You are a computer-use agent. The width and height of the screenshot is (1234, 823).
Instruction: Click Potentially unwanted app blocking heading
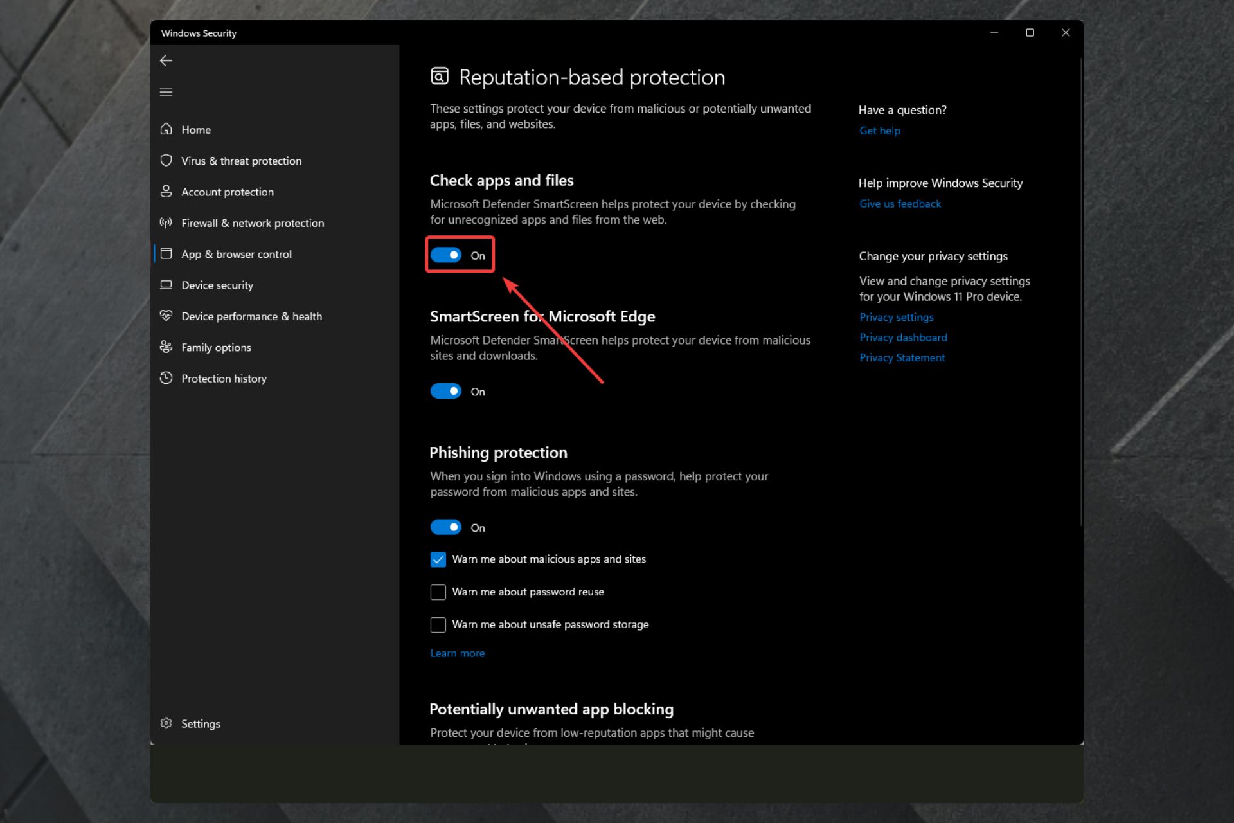tap(551, 709)
